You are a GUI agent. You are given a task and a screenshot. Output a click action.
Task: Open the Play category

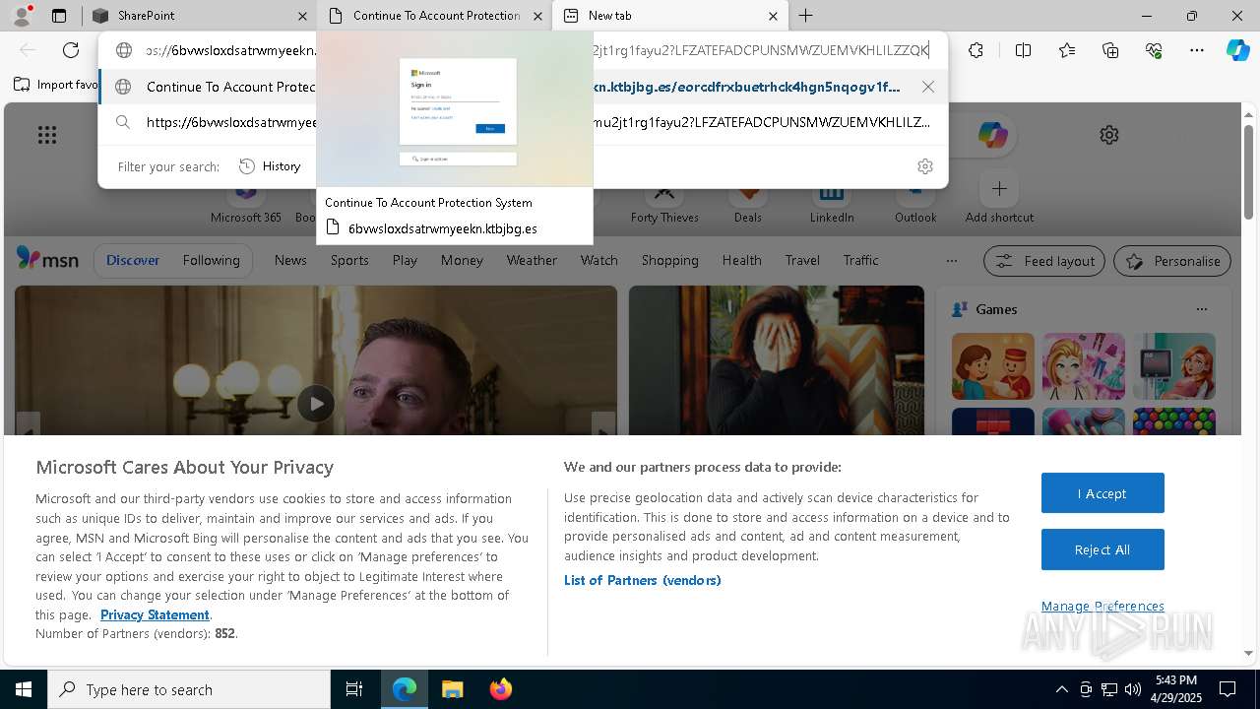[405, 260]
